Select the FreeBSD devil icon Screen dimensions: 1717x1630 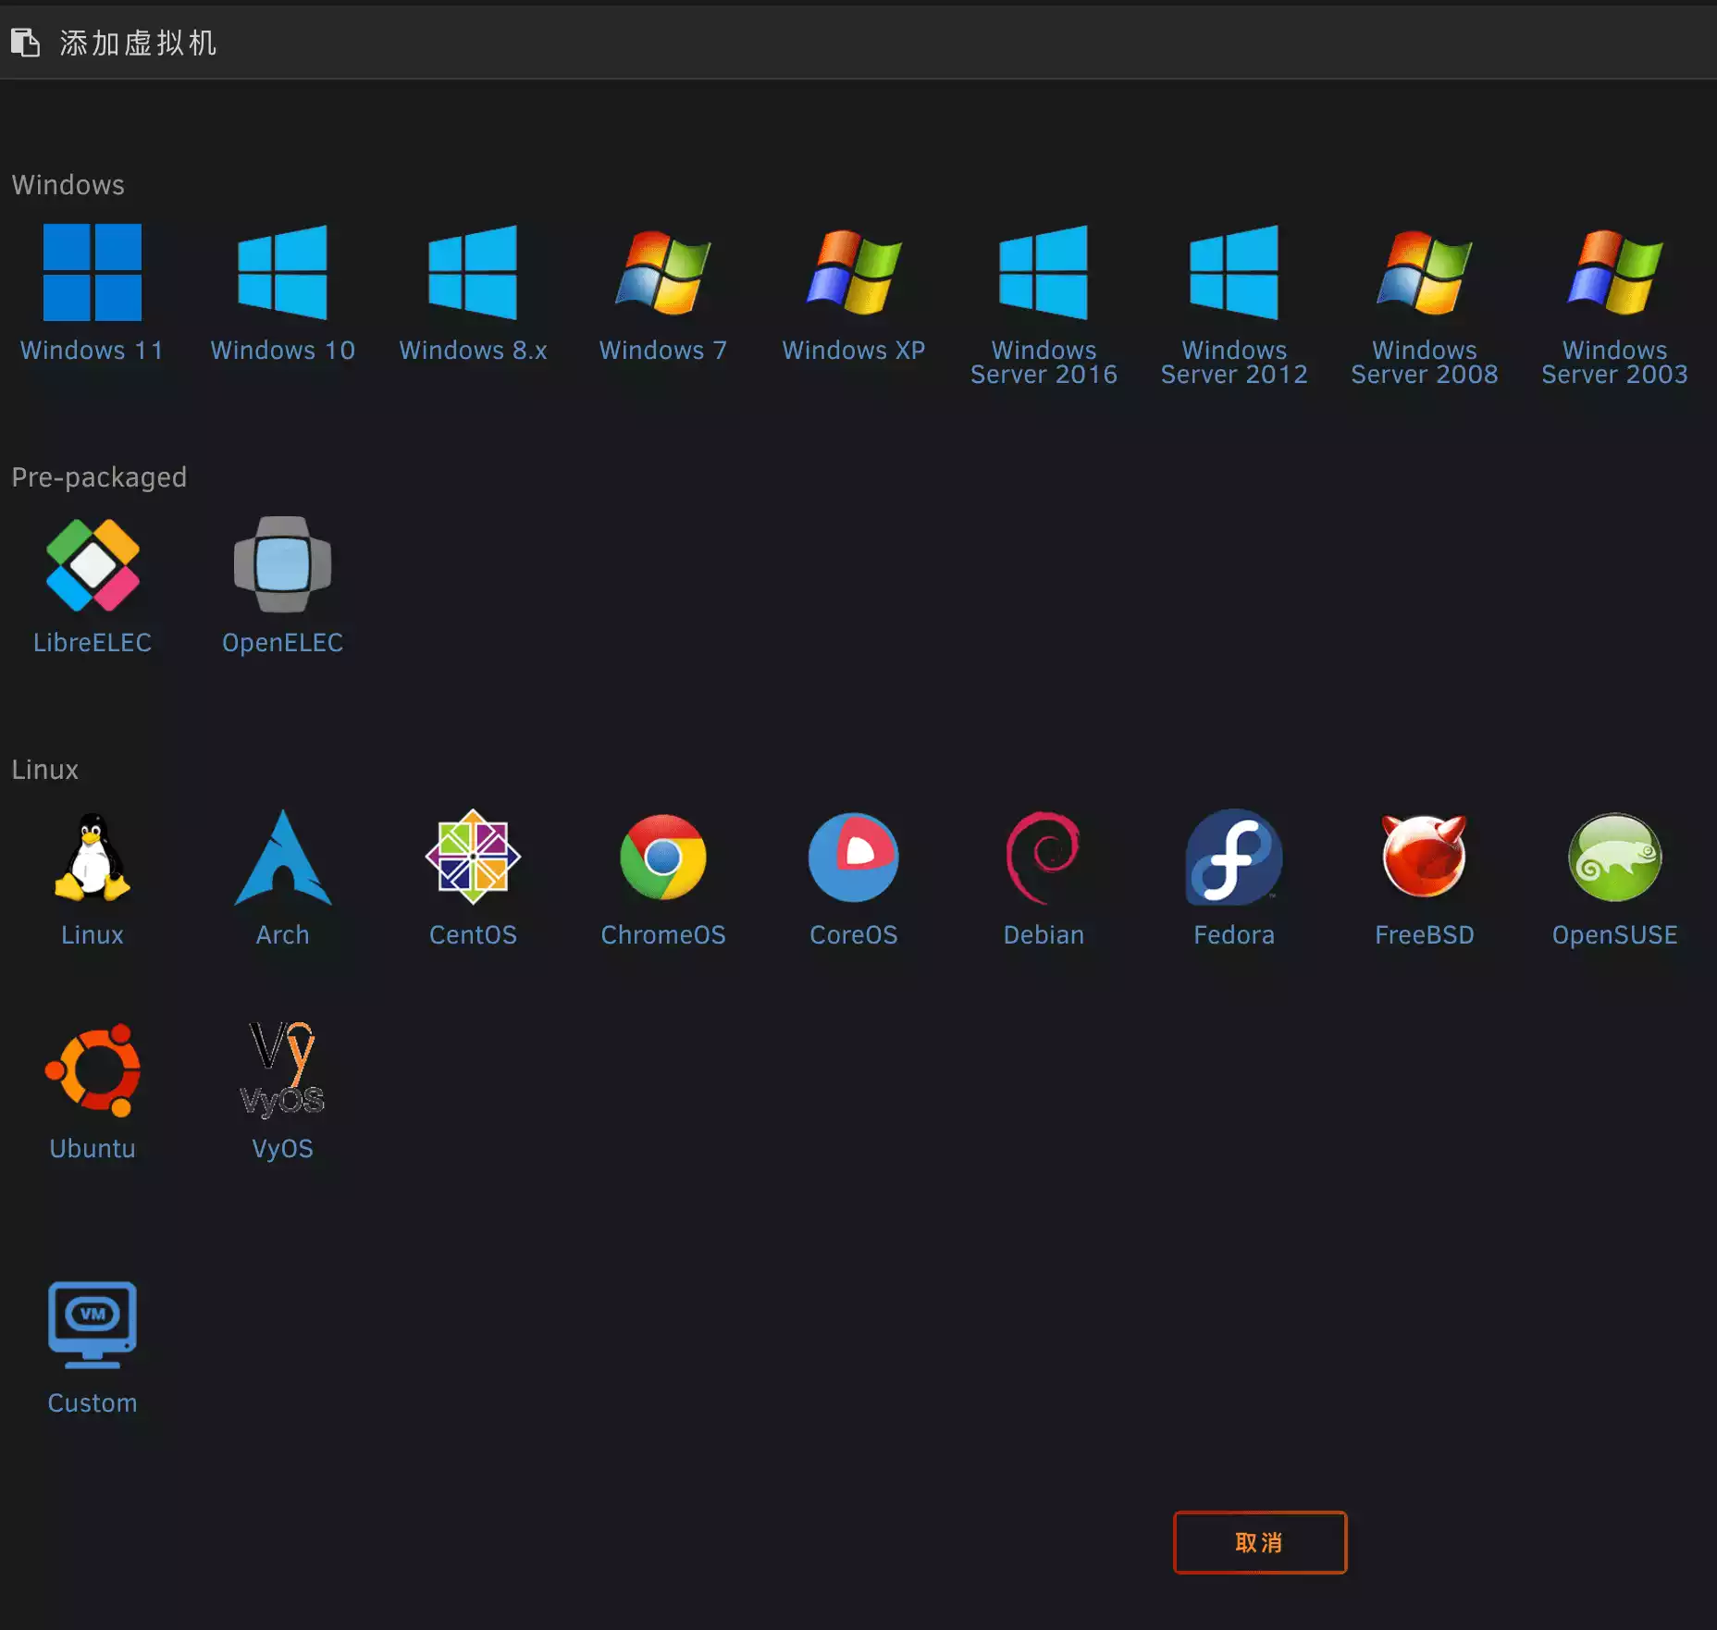pyautogui.click(x=1424, y=858)
